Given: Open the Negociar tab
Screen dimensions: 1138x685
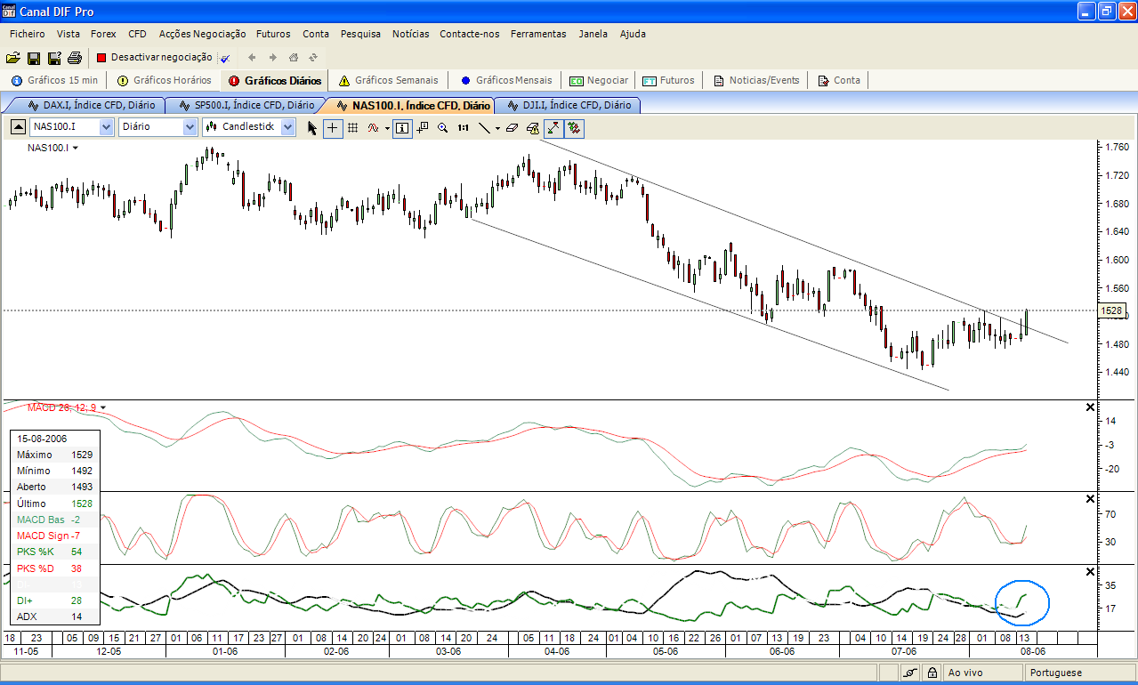Looking at the screenshot, I should pos(599,80).
